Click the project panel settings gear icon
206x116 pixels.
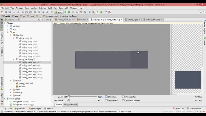(x=47, y=20)
